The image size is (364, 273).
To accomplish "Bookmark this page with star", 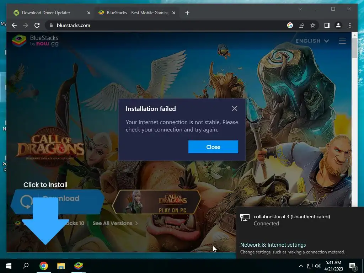I will point(313,25).
